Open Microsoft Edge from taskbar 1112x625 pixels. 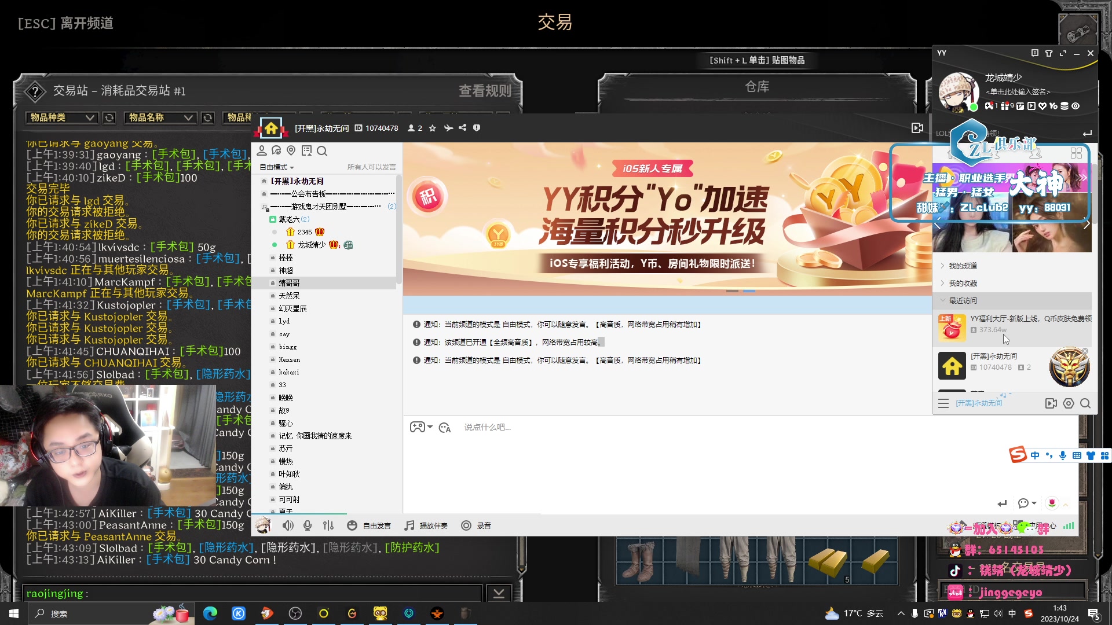click(x=210, y=613)
